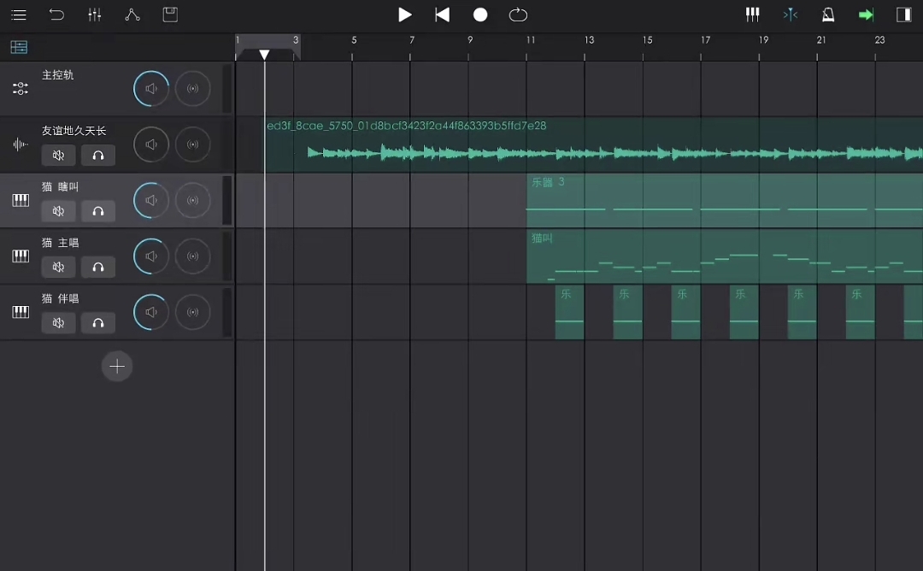Select the 猫 瞎叫 keyboard instrument icon

[x=21, y=200]
